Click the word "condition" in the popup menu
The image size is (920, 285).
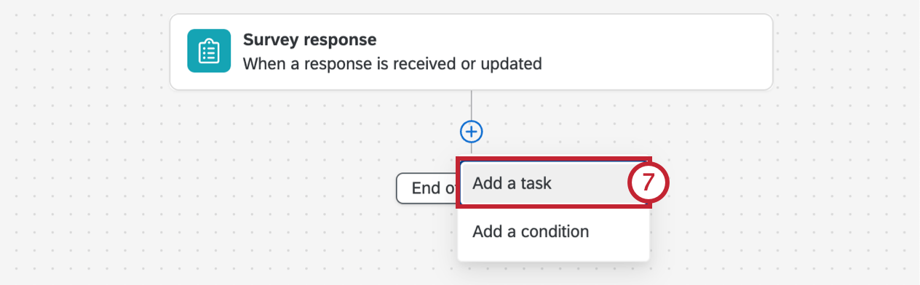pos(555,232)
